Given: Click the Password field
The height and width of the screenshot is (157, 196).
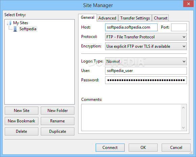Looking at the screenshot, I should click(146, 80).
